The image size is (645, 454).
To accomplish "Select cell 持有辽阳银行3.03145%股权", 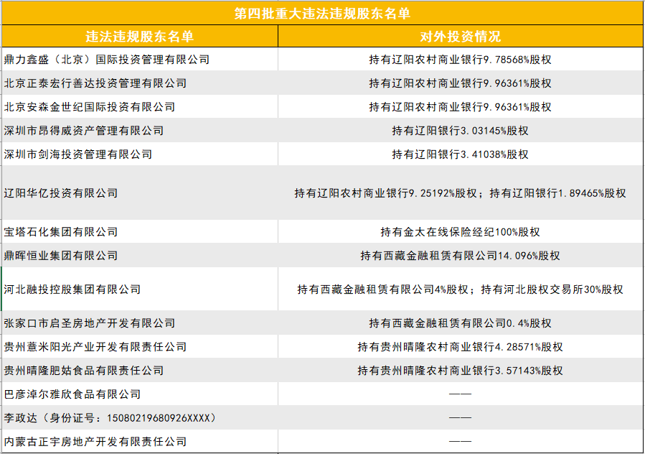I will coord(461,131).
